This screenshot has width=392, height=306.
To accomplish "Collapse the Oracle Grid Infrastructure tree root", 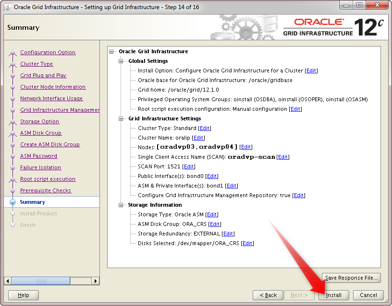I will (112, 51).
